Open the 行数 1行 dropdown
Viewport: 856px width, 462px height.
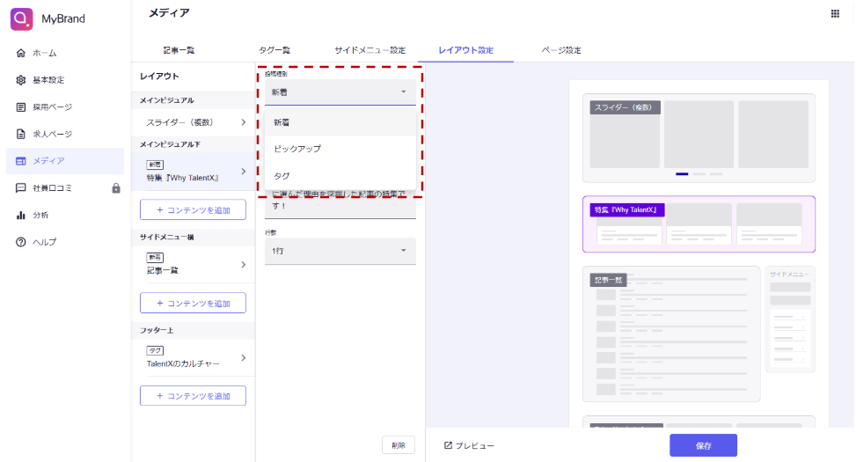(x=340, y=251)
